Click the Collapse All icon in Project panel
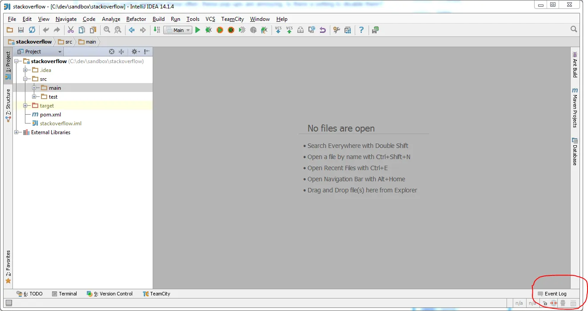This screenshot has height=311, width=588. 121,52
